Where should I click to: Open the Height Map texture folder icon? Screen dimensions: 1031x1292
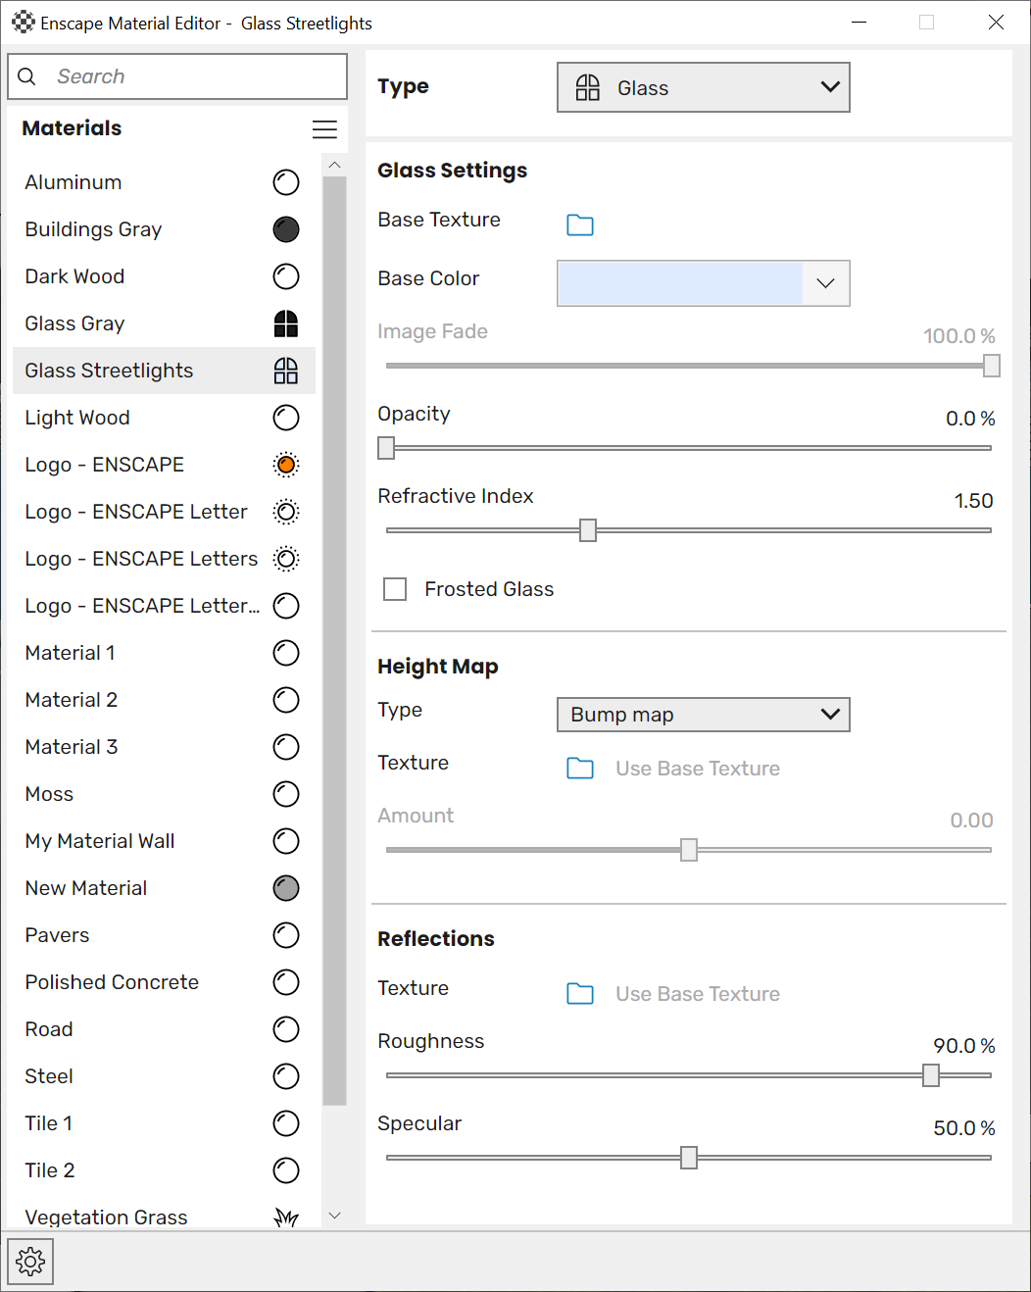[x=580, y=768]
